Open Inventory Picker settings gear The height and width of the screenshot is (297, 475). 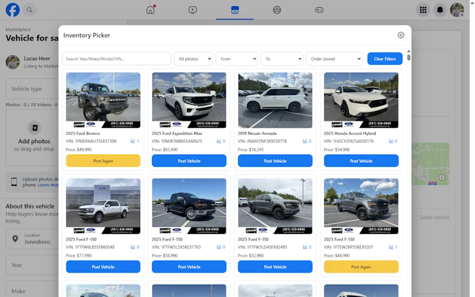coord(401,35)
